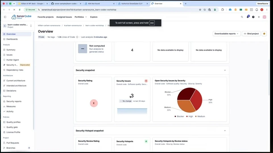
Task: Go to Favorite projects
Action: point(45,17)
